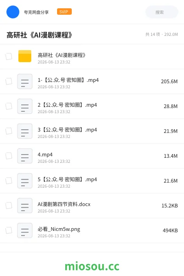Viewport: 184px width, 276px height.
Task: Open the yellow folder icon
Action: [x=25, y=56]
